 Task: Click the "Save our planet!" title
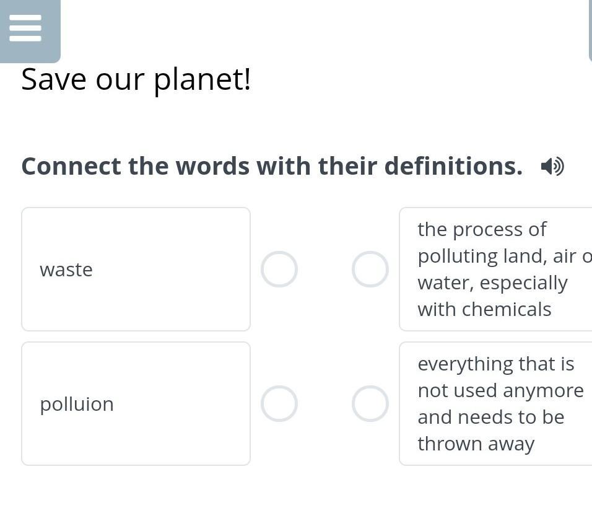136,79
